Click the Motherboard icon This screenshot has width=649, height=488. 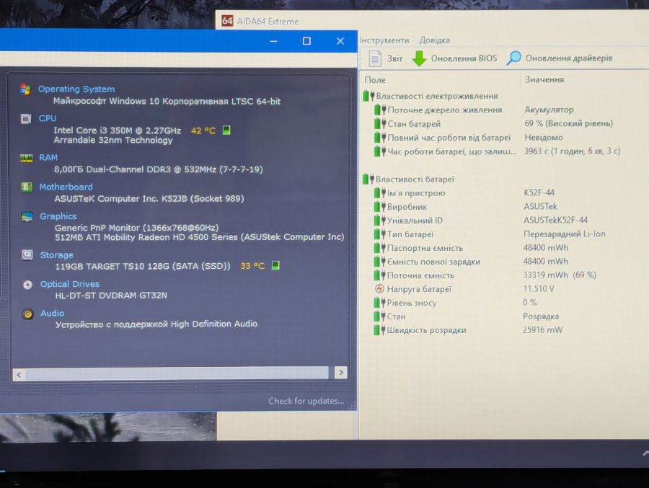(x=27, y=187)
